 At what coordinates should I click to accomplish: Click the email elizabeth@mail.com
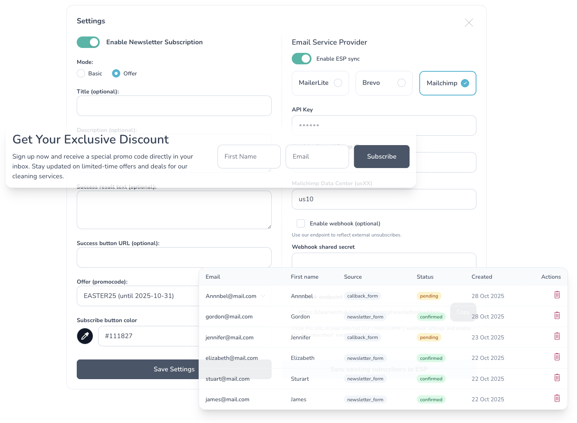pyautogui.click(x=231, y=358)
